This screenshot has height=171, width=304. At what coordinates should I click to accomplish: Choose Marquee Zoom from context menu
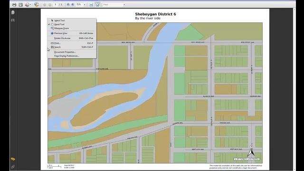72,28
